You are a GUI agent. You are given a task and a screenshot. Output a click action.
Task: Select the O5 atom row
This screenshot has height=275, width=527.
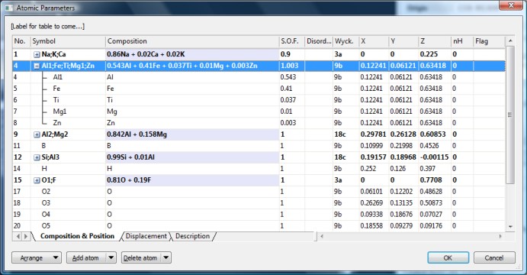259,226
